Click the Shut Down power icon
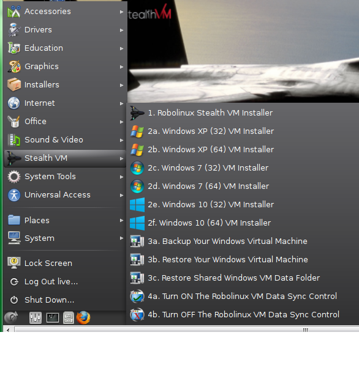 14,300
